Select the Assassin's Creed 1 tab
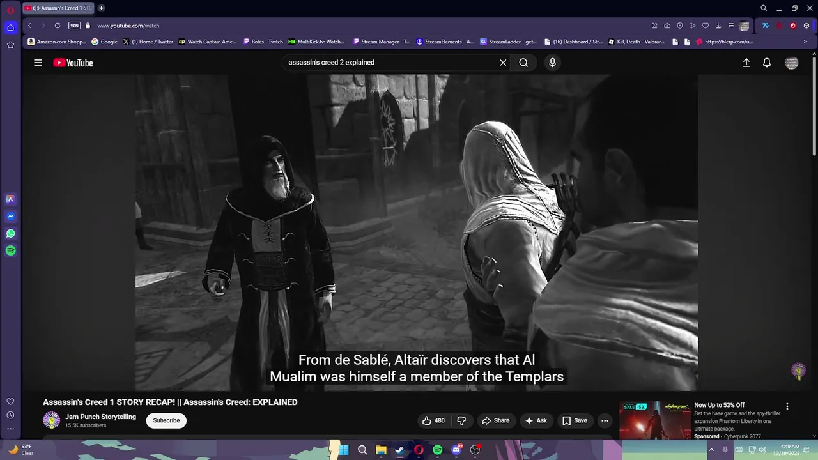The height and width of the screenshot is (460, 818). [x=58, y=8]
